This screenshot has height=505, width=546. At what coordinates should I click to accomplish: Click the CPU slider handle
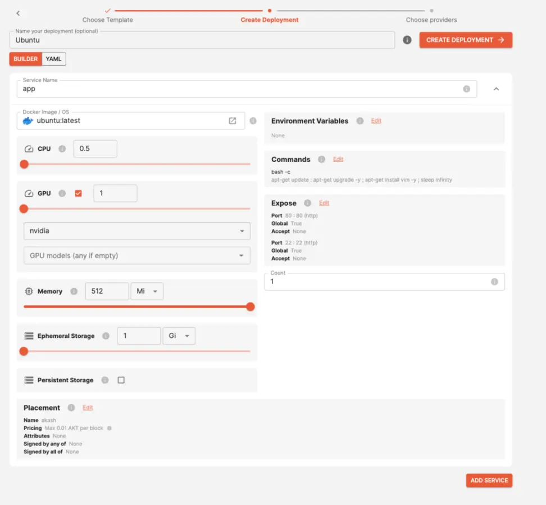pyautogui.click(x=24, y=164)
